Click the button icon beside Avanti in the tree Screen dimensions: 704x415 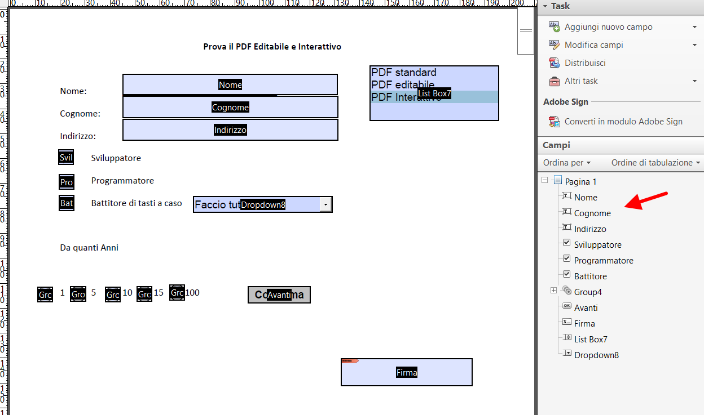click(567, 307)
